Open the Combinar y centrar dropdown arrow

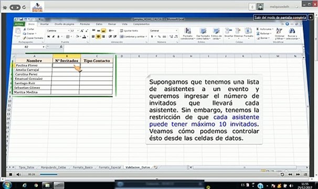[146, 37]
